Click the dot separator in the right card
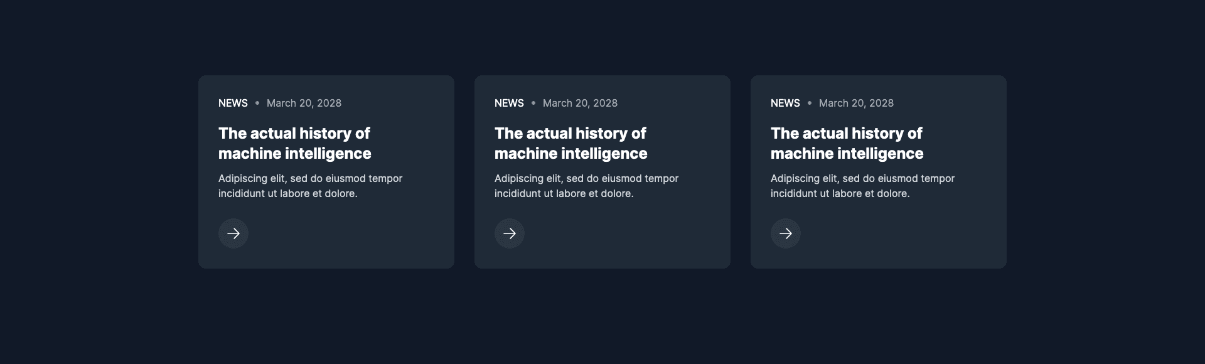 810,103
